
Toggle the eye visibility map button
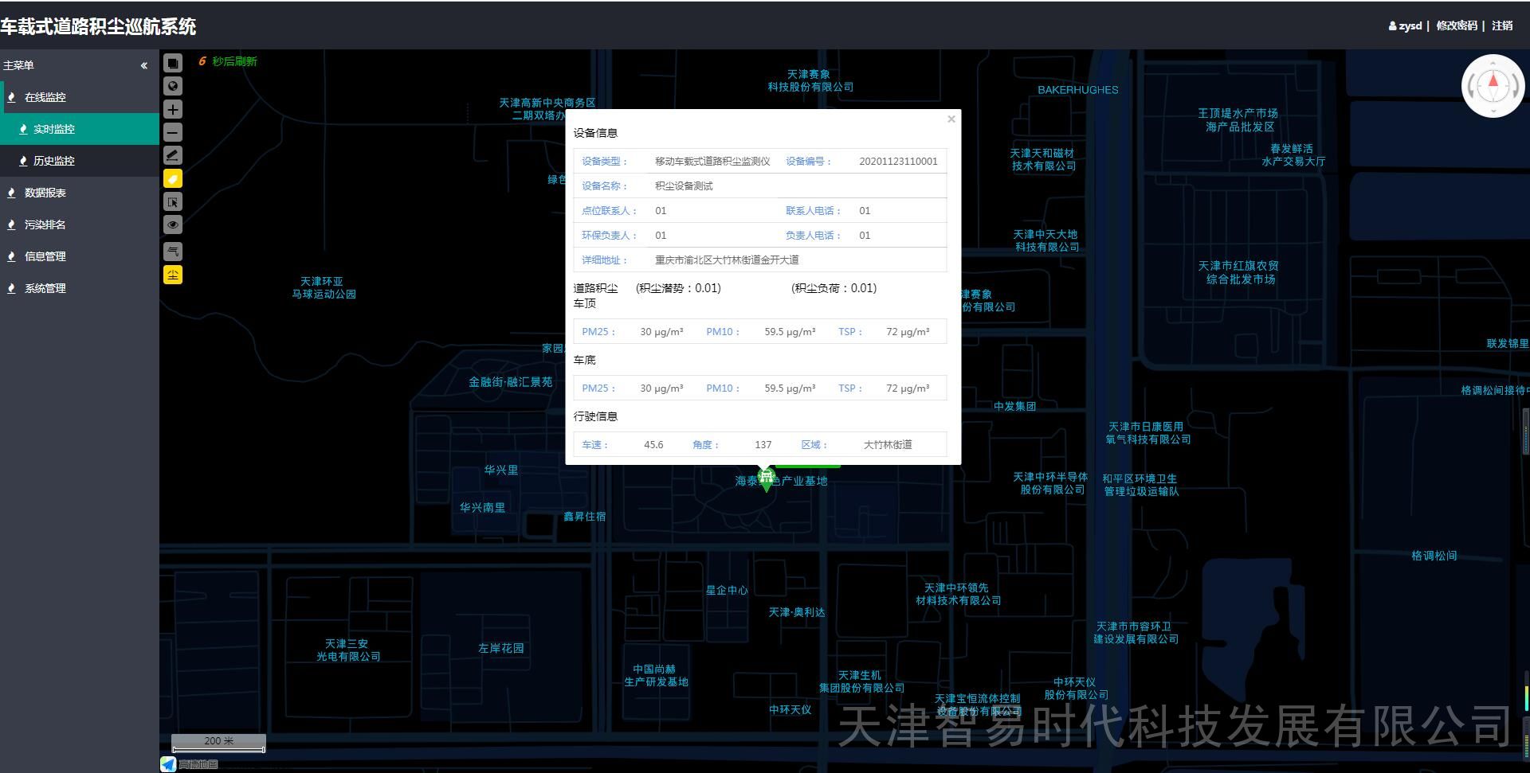point(173,225)
